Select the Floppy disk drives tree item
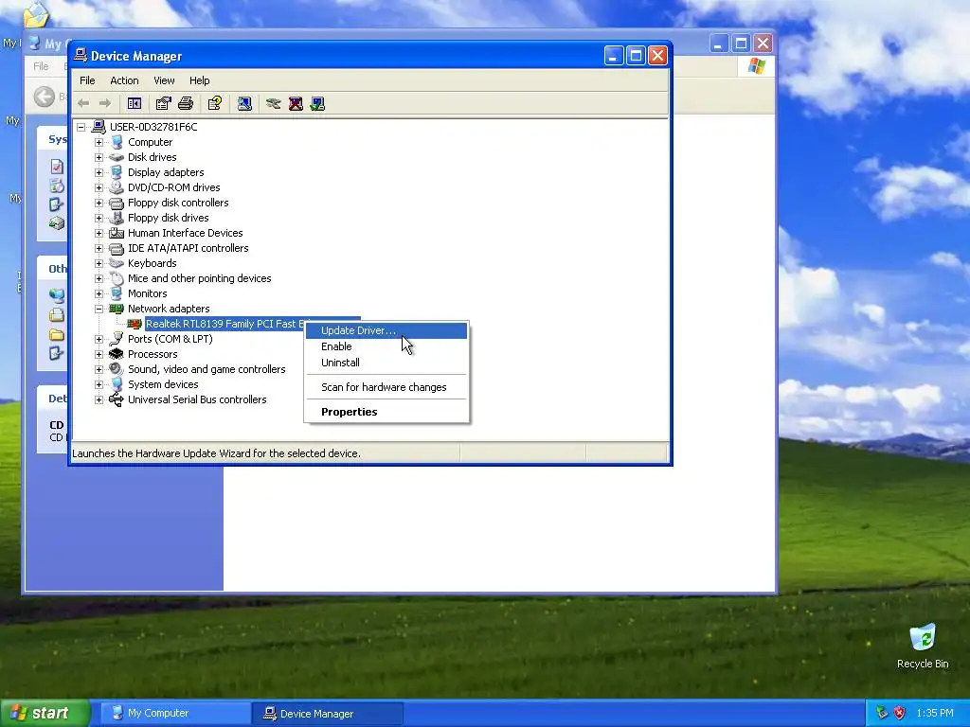Image resolution: width=970 pixels, height=727 pixels. (169, 218)
